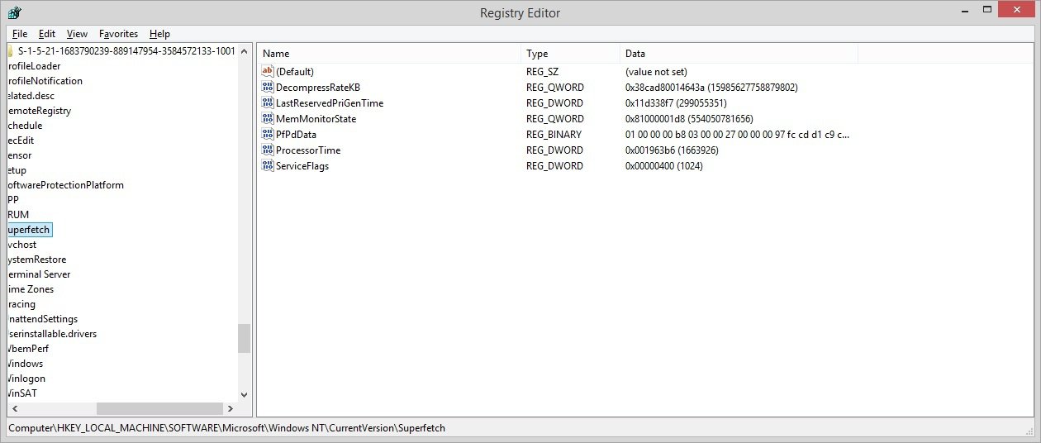Click the LastReservedPriGenTime value icon
The width and height of the screenshot is (1041, 443).
tap(267, 103)
